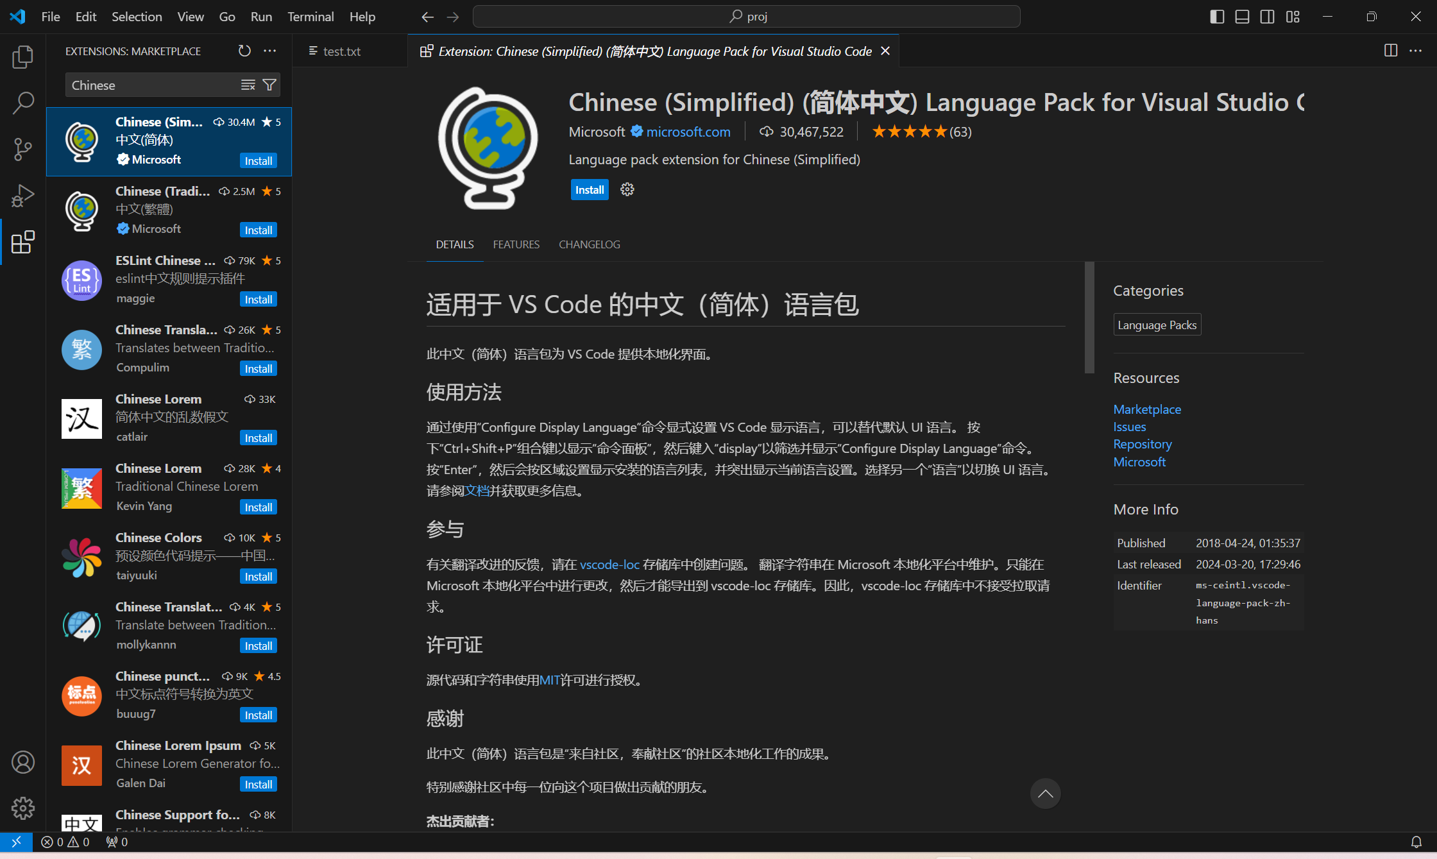The width and height of the screenshot is (1437, 859).
Task: Open the notifications bell in status bar
Action: click(1416, 842)
